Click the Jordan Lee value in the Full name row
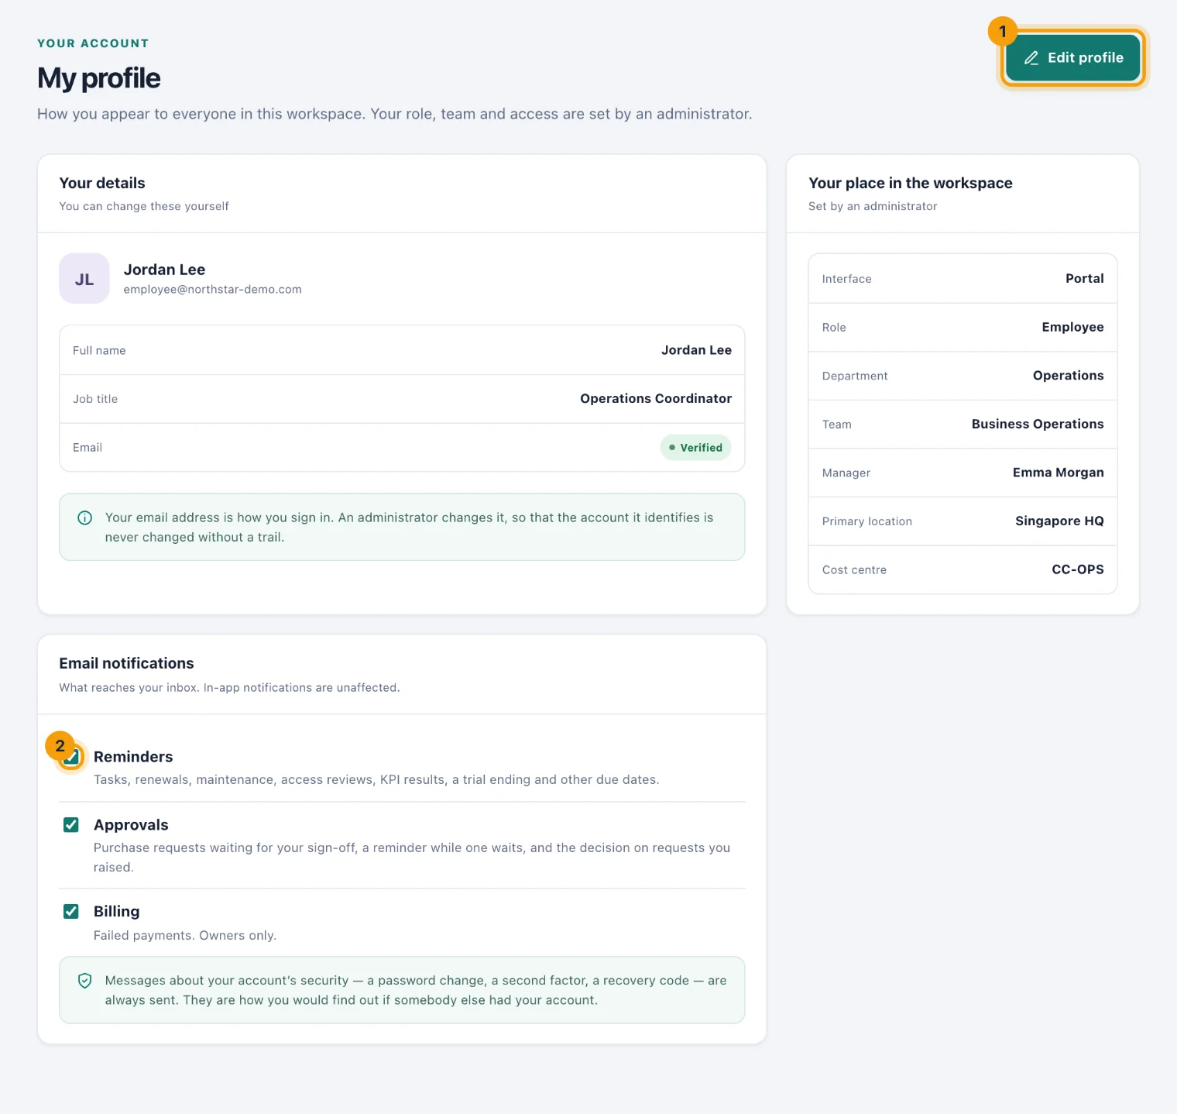The width and height of the screenshot is (1177, 1114). (696, 350)
